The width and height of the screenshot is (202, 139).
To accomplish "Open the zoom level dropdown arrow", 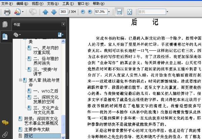I will (x=109, y=12).
